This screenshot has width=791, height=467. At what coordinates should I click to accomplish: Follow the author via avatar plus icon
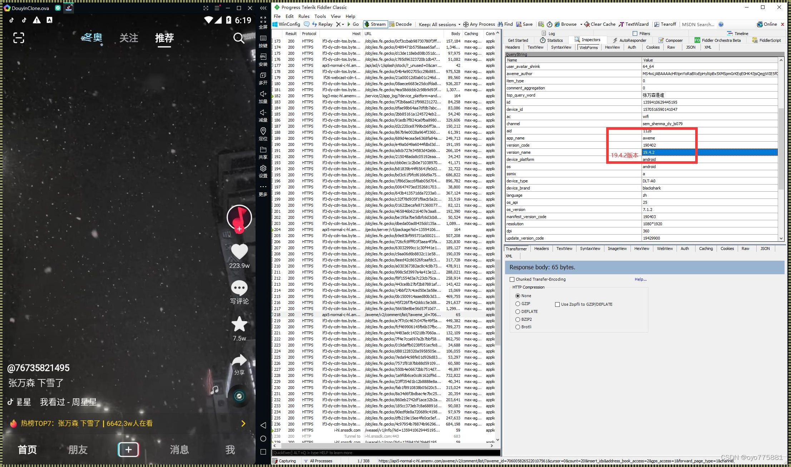point(239,229)
